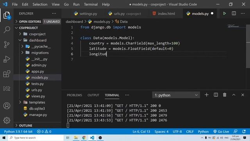Open db.sqlite3 in the explorer
This screenshot has width=250, height=141.
[37, 108]
